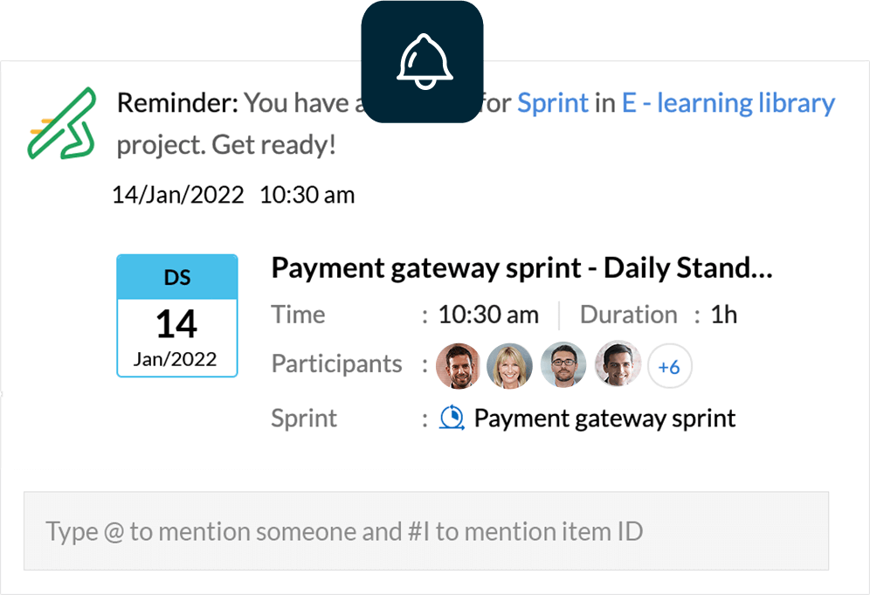
Task: Open the Sprint link in reminder
Action: click(553, 103)
